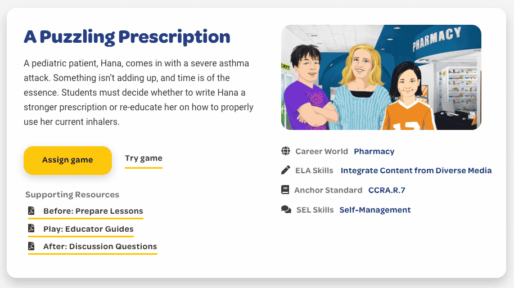
Task: Open the Try game link
Action: point(143,159)
